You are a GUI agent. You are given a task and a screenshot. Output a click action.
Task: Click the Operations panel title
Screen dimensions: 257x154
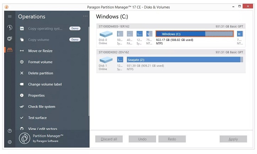pos(32,17)
